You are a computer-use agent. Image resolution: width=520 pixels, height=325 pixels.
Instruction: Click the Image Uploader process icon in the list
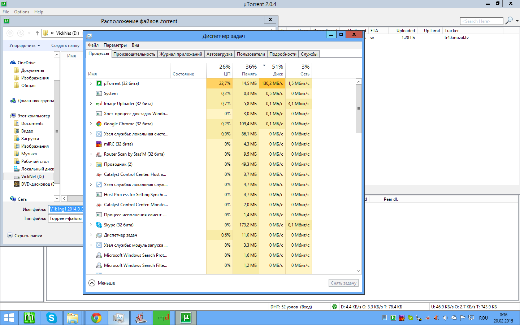[99, 104]
